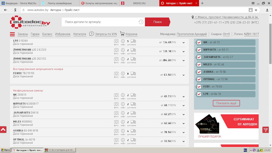Open photo for JAPANPARTS DIW16
The width and height of the screenshot is (272, 153).
116,113
